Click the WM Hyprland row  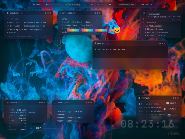(x=17, y=118)
